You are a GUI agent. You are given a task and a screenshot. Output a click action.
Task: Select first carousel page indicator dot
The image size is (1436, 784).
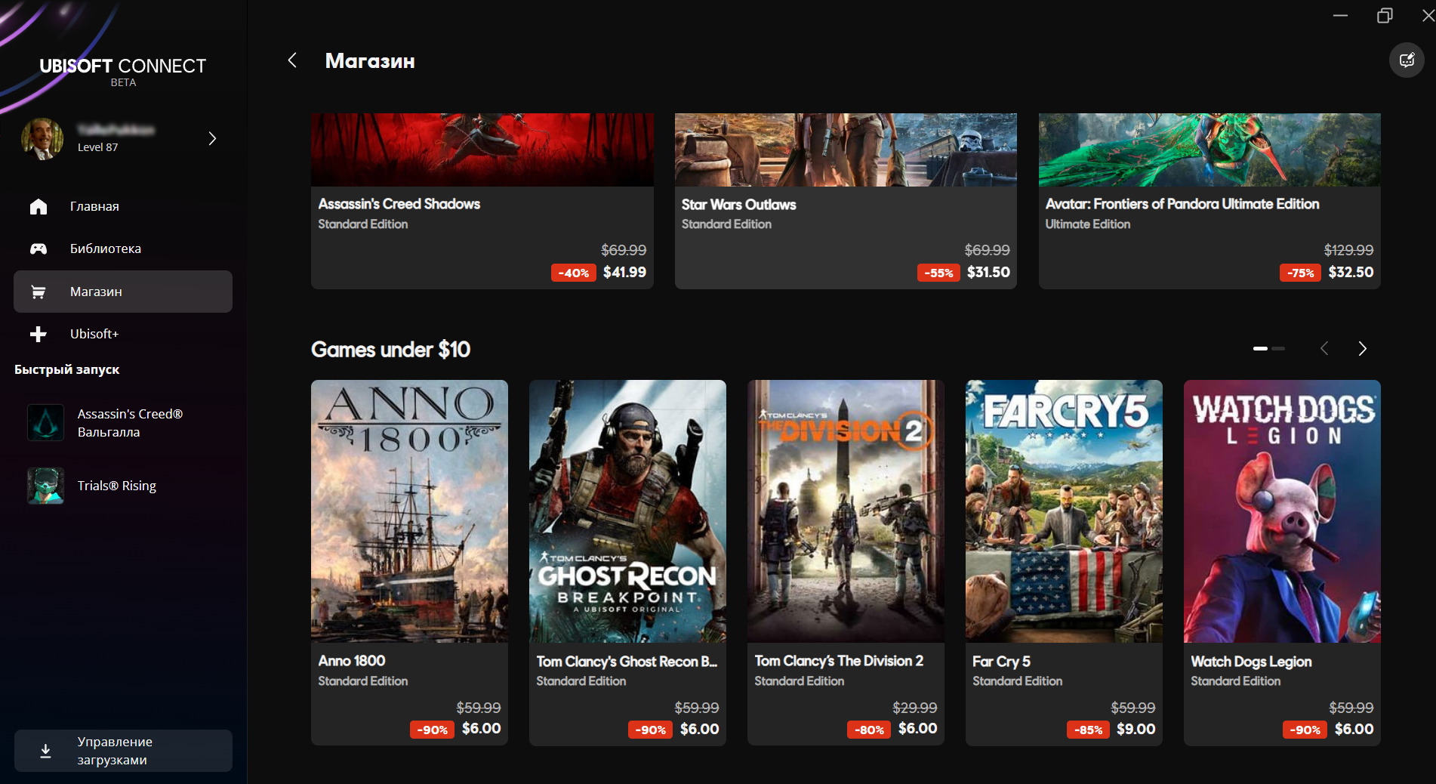1260,348
